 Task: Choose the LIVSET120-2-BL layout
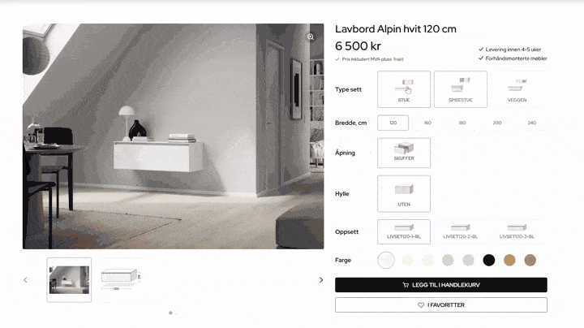[461, 232]
